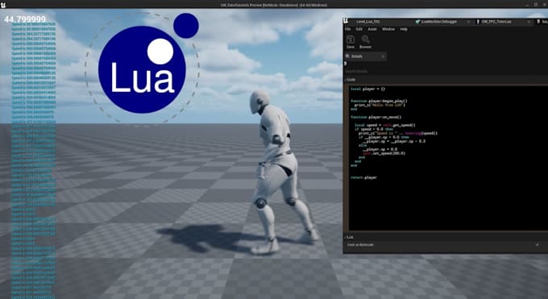
Task: Click the 'return player' line in the code
Action: click(x=363, y=177)
